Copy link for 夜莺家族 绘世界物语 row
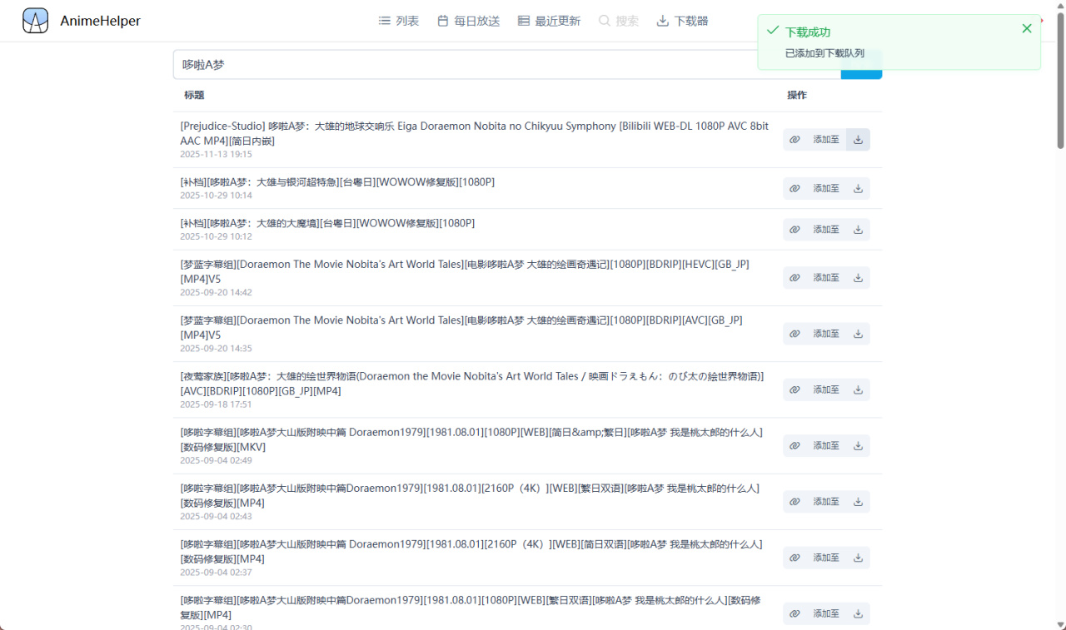This screenshot has width=1066, height=630. point(795,389)
